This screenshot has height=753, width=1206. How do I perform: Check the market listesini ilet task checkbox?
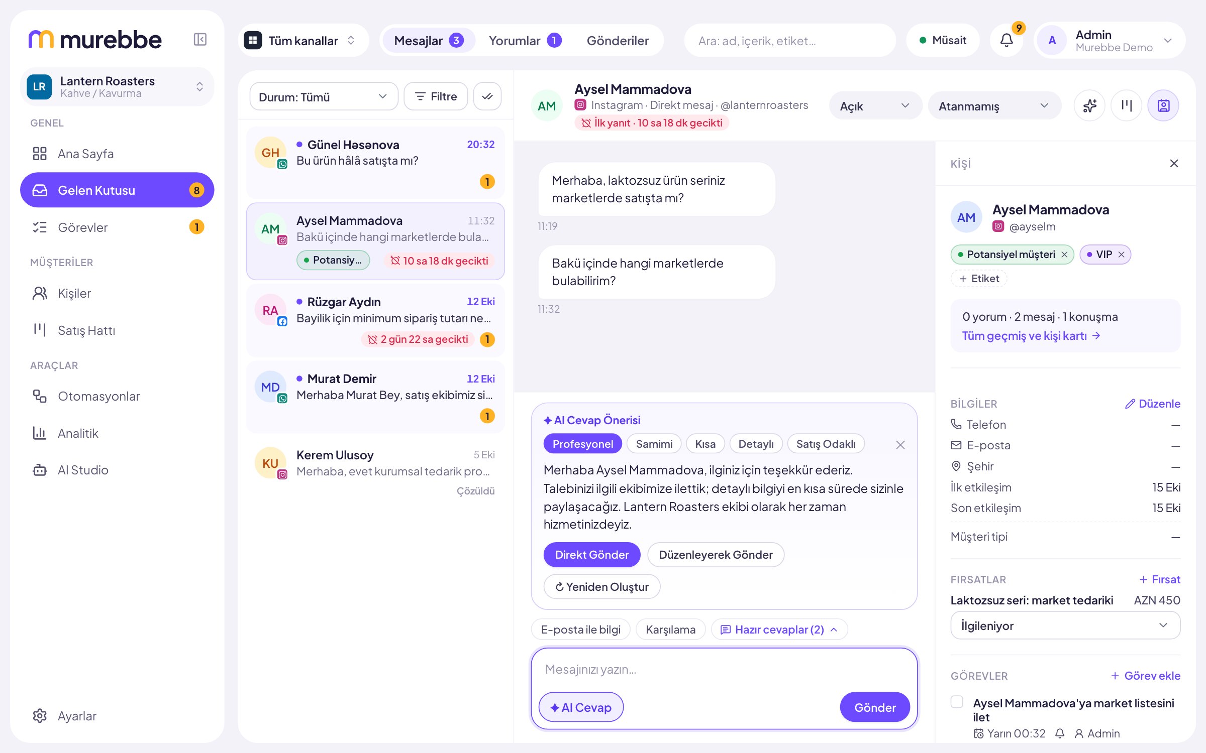tap(957, 702)
